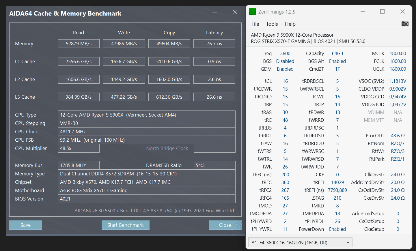
Task: Open the File menu in ZenTimings
Action: click(255, 24)
